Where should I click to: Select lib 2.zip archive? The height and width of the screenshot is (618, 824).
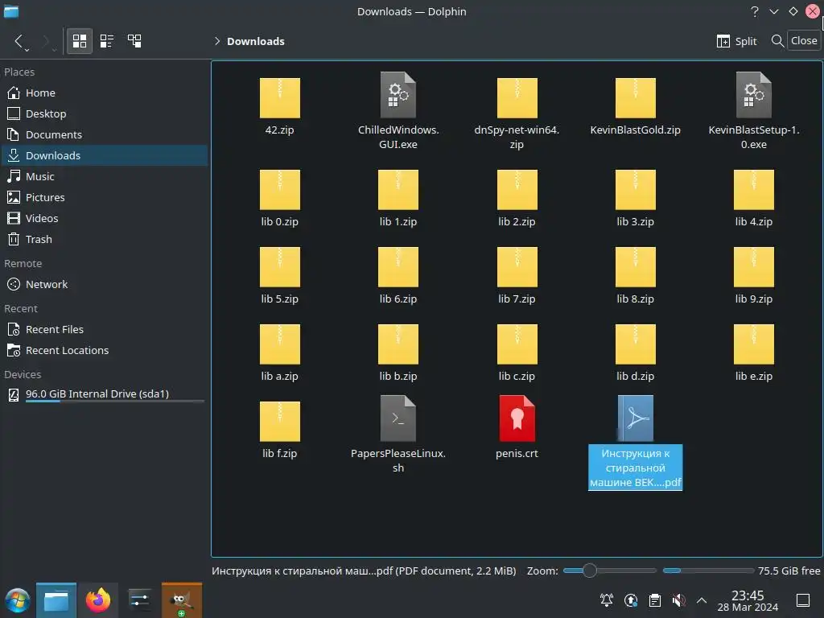[517, 190]
